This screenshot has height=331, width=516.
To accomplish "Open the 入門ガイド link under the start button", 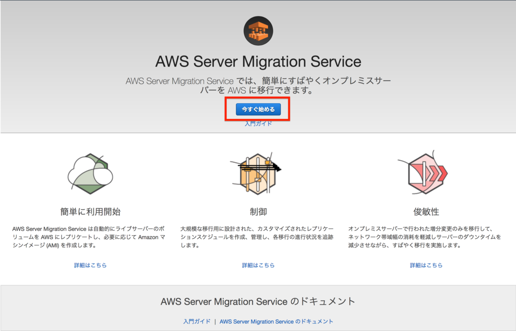I will (258, 124).
